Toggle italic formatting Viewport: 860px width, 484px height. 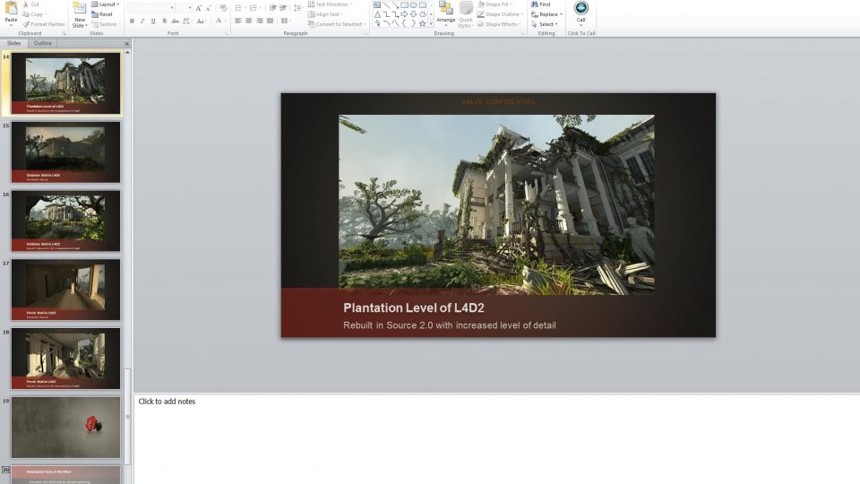pos(142,21)
